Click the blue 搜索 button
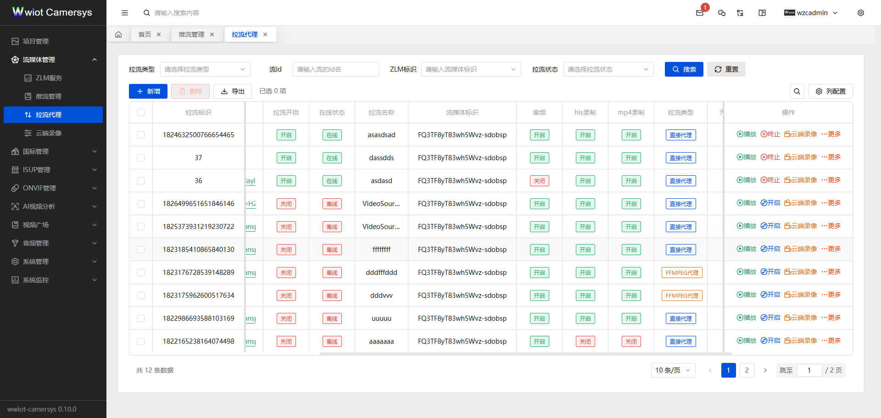Screen dimensions: 881x418 tap(684, 69)
